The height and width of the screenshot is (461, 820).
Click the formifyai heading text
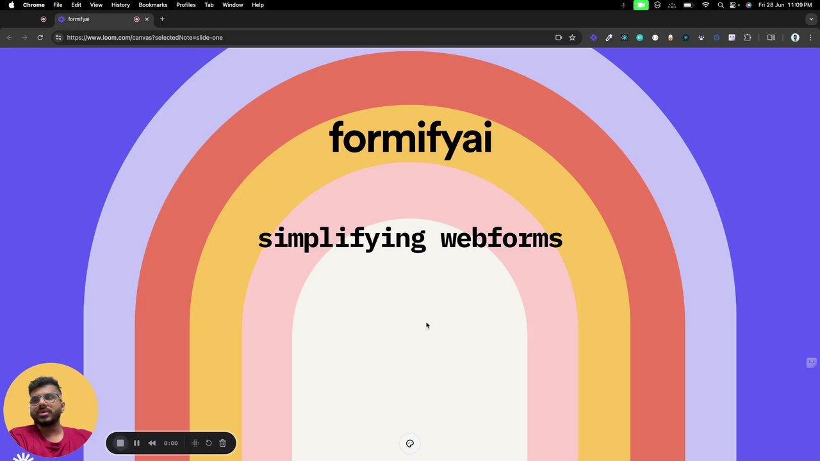click(410, 138)
